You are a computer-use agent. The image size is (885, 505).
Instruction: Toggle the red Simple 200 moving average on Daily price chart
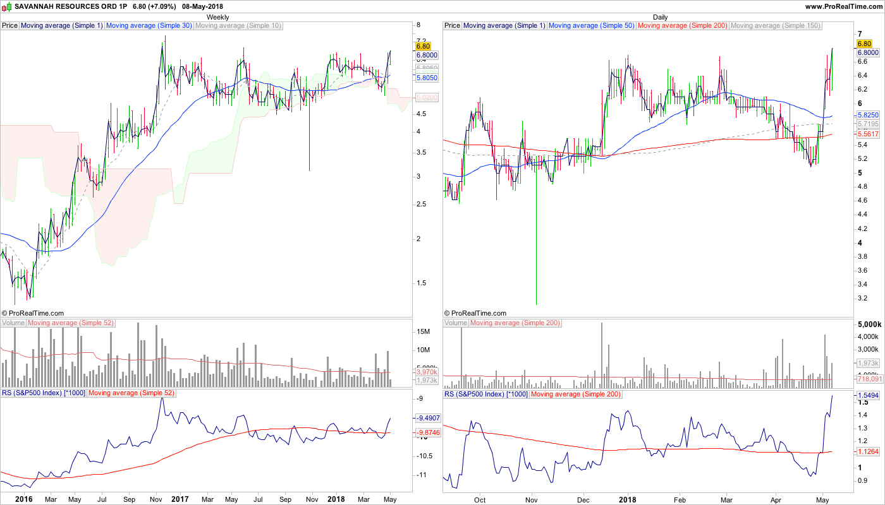pyautogui.click(x=683, y=26)
